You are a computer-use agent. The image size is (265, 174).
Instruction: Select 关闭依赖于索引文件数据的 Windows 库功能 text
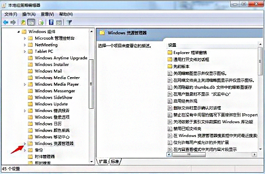coord(213,122)
